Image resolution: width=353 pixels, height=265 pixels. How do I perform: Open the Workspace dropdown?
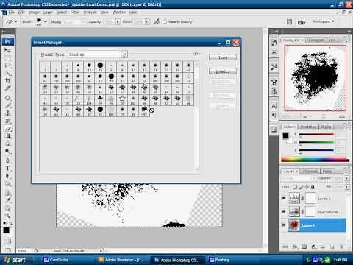tap(324, 21)
